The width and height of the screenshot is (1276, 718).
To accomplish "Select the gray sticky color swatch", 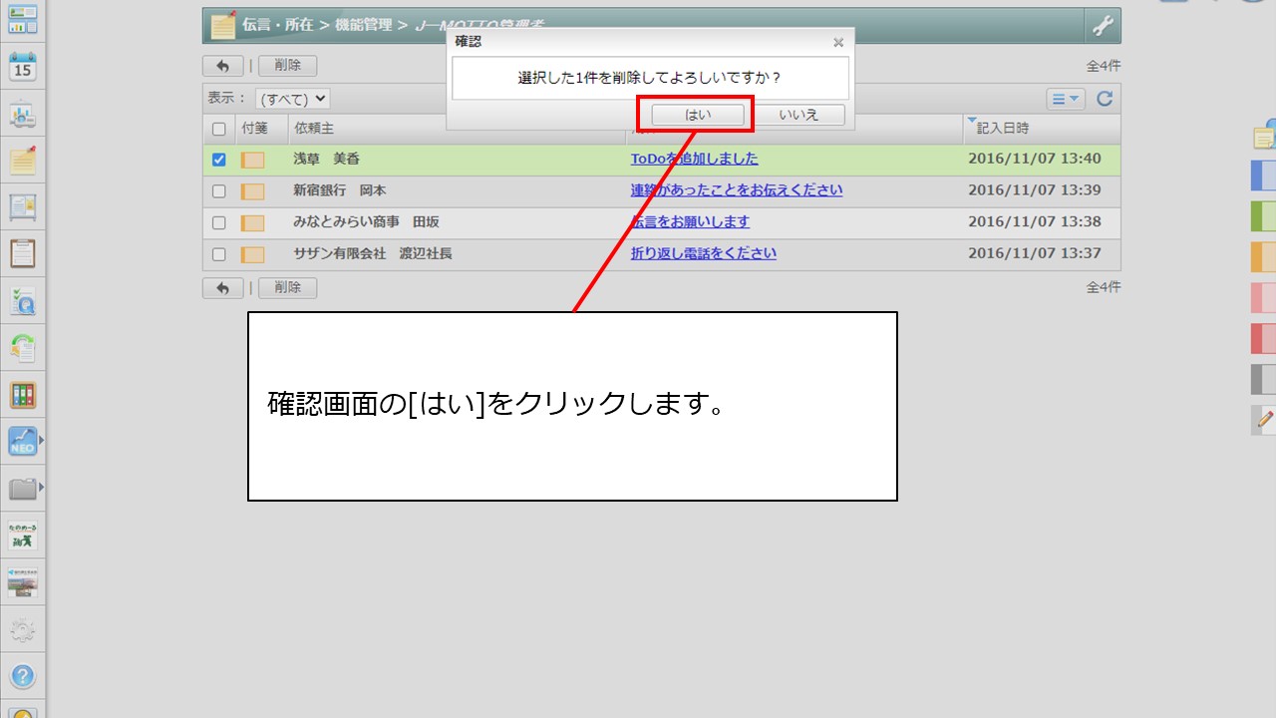I will [1264, 380].
